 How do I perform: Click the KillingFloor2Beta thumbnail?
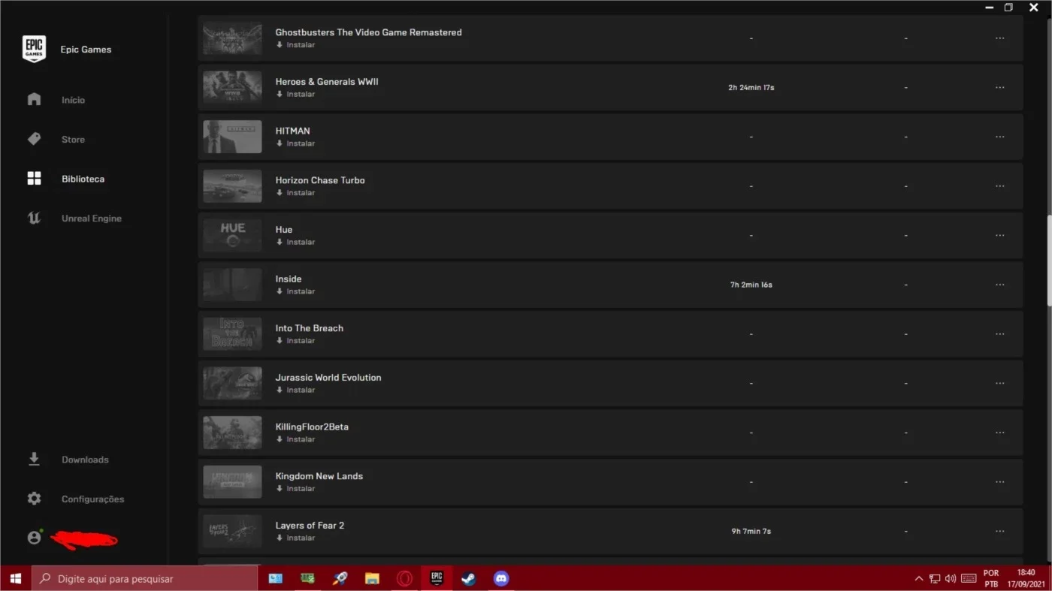[232, 433]
